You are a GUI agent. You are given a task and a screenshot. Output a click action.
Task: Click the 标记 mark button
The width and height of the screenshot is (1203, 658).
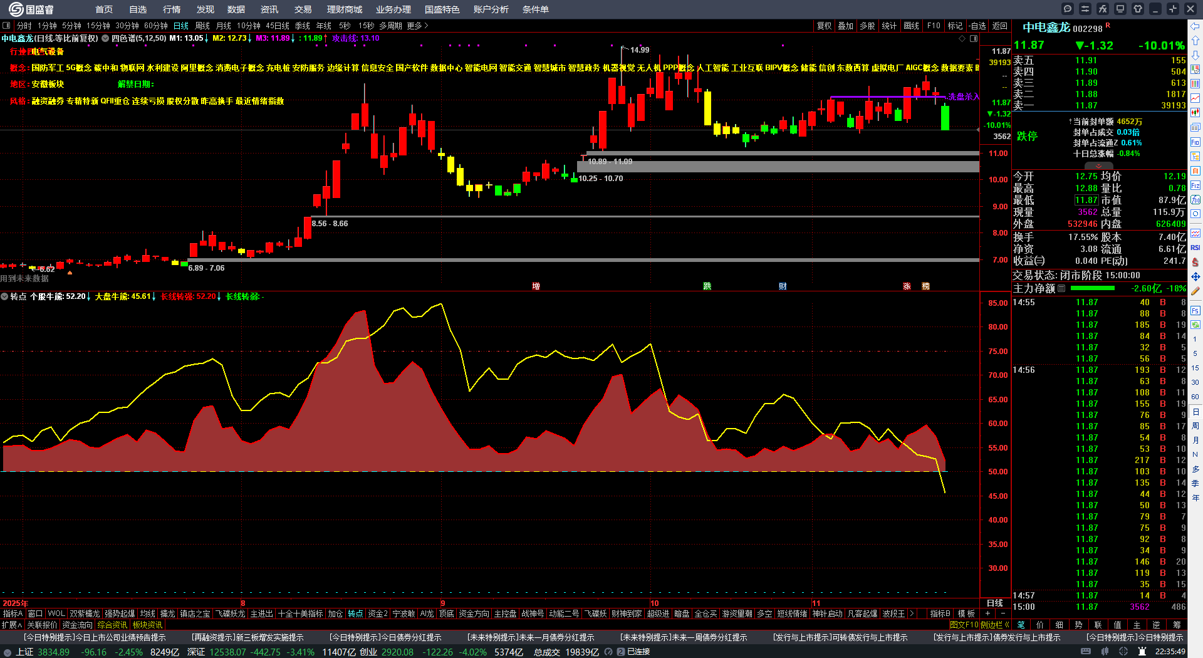[x=955, y=26]
